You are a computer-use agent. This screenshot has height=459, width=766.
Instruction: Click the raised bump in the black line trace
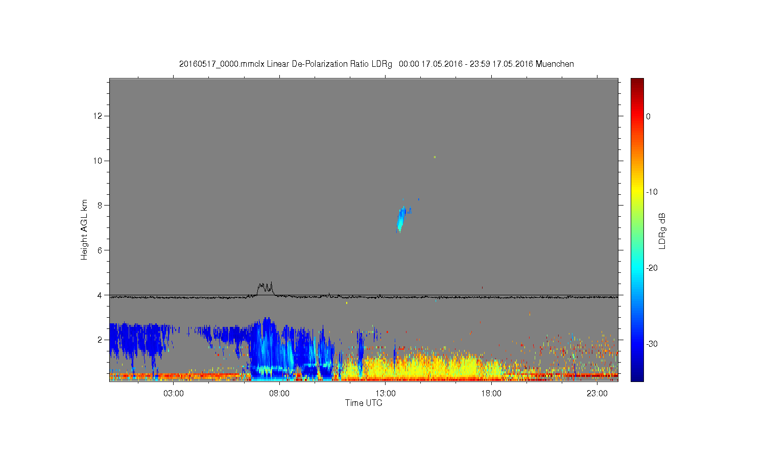click(265, 289)
